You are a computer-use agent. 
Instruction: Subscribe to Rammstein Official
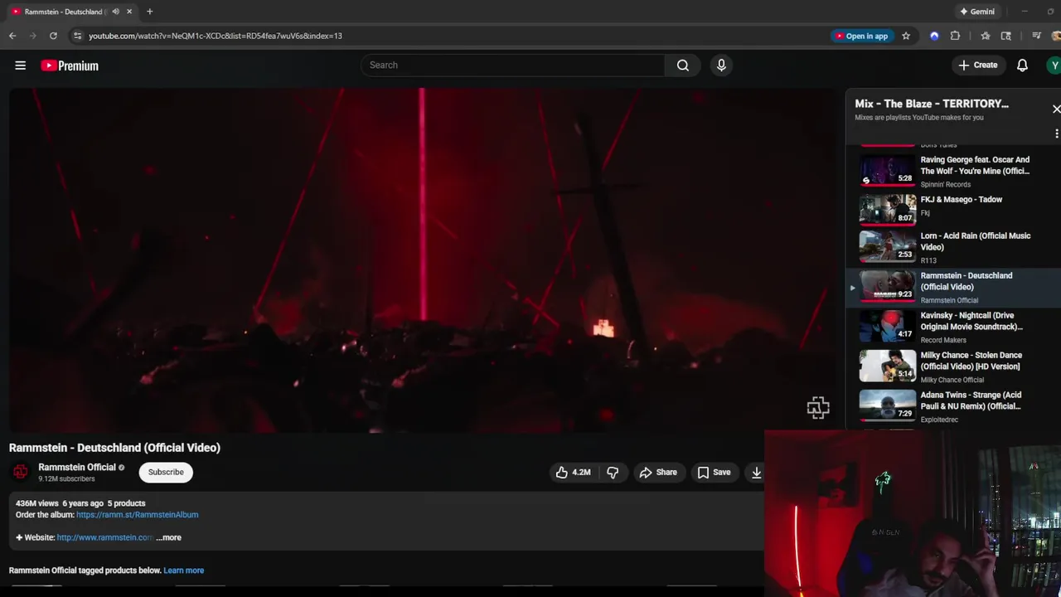pyautogui.click(x=166, y=472)
